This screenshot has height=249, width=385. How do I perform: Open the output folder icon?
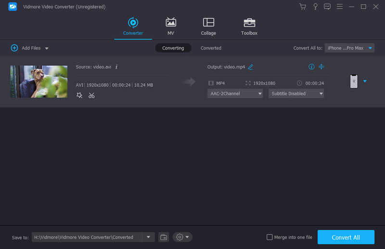point(164,237)
